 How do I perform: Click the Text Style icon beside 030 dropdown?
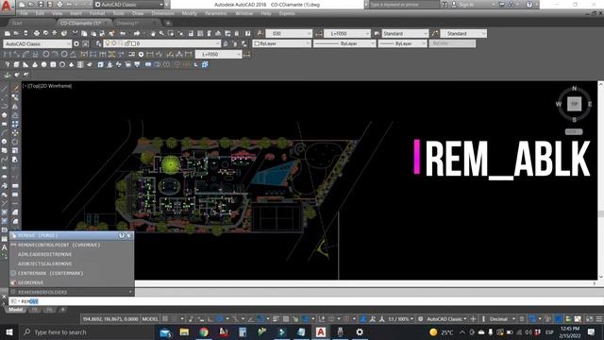click(260, 34)
